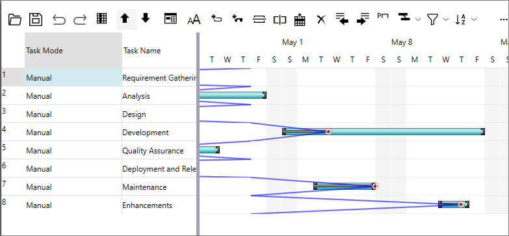
Task: Open the filter funnel dropdown arrow
Action: coord(446,19)
